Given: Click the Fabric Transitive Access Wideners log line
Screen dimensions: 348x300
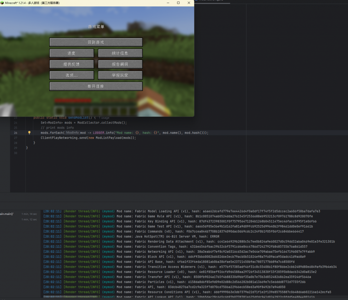Looking at the screenshot, I should pos(190,267).
